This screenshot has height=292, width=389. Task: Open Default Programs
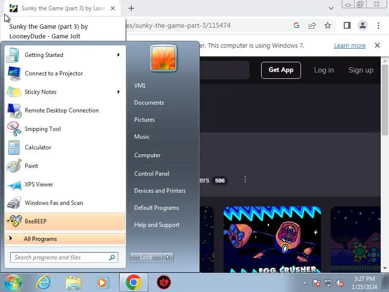156,208
